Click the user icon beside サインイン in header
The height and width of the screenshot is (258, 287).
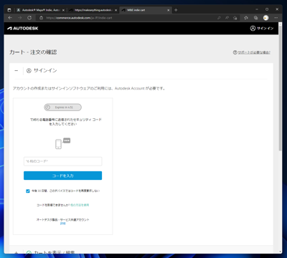point(253,28)
